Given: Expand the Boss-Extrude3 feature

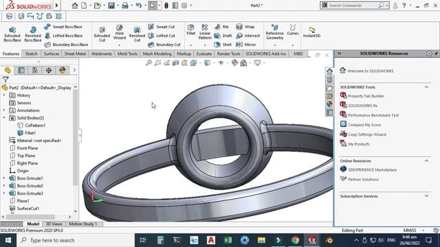Looking at the screenshot, I should pyautogui.click(x=4, y=193).
